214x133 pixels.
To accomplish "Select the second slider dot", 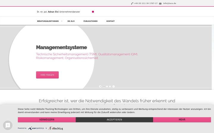I will click(107, 86).
